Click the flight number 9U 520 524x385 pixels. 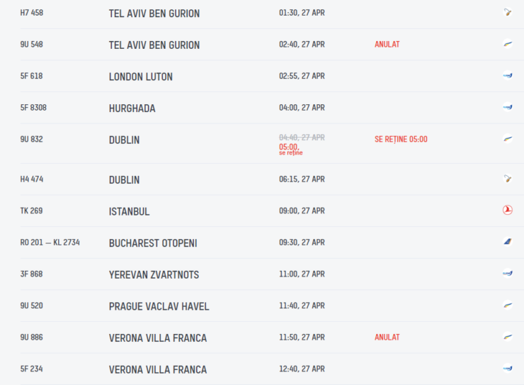[x=31, y=306]
